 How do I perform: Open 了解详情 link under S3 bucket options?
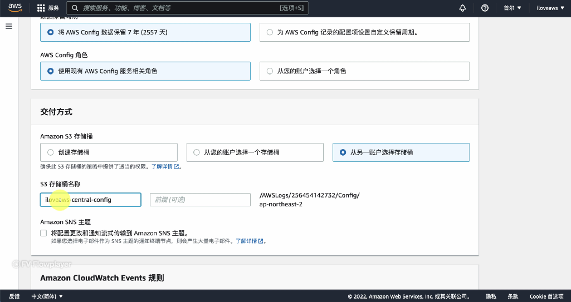tap(165, 166)
